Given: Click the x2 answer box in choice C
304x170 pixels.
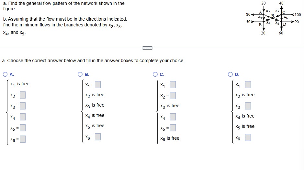Looking at the screenshot, I should pos(173,96).
